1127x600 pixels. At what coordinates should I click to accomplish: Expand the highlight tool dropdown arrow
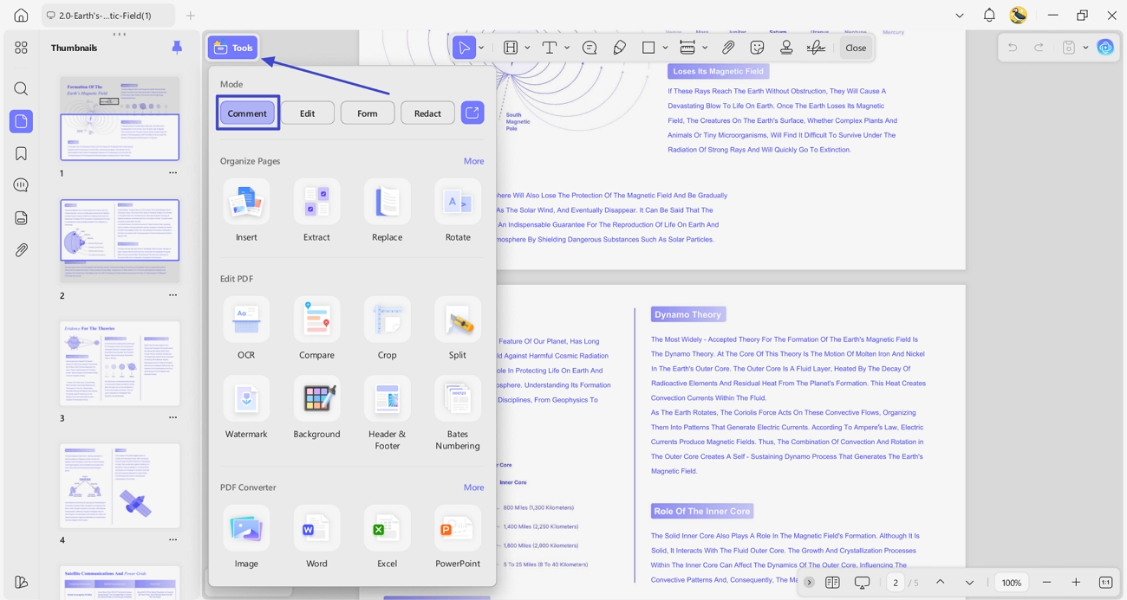pos(527,48)
